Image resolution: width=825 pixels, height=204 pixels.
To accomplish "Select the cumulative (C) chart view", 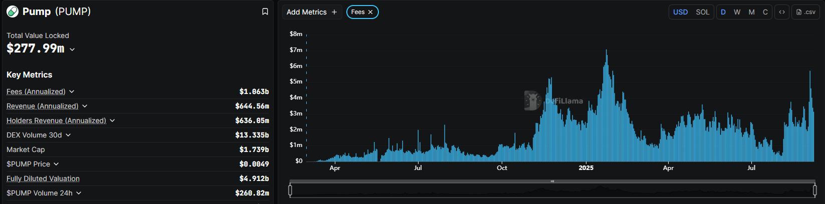I will (x=765, y=12).
